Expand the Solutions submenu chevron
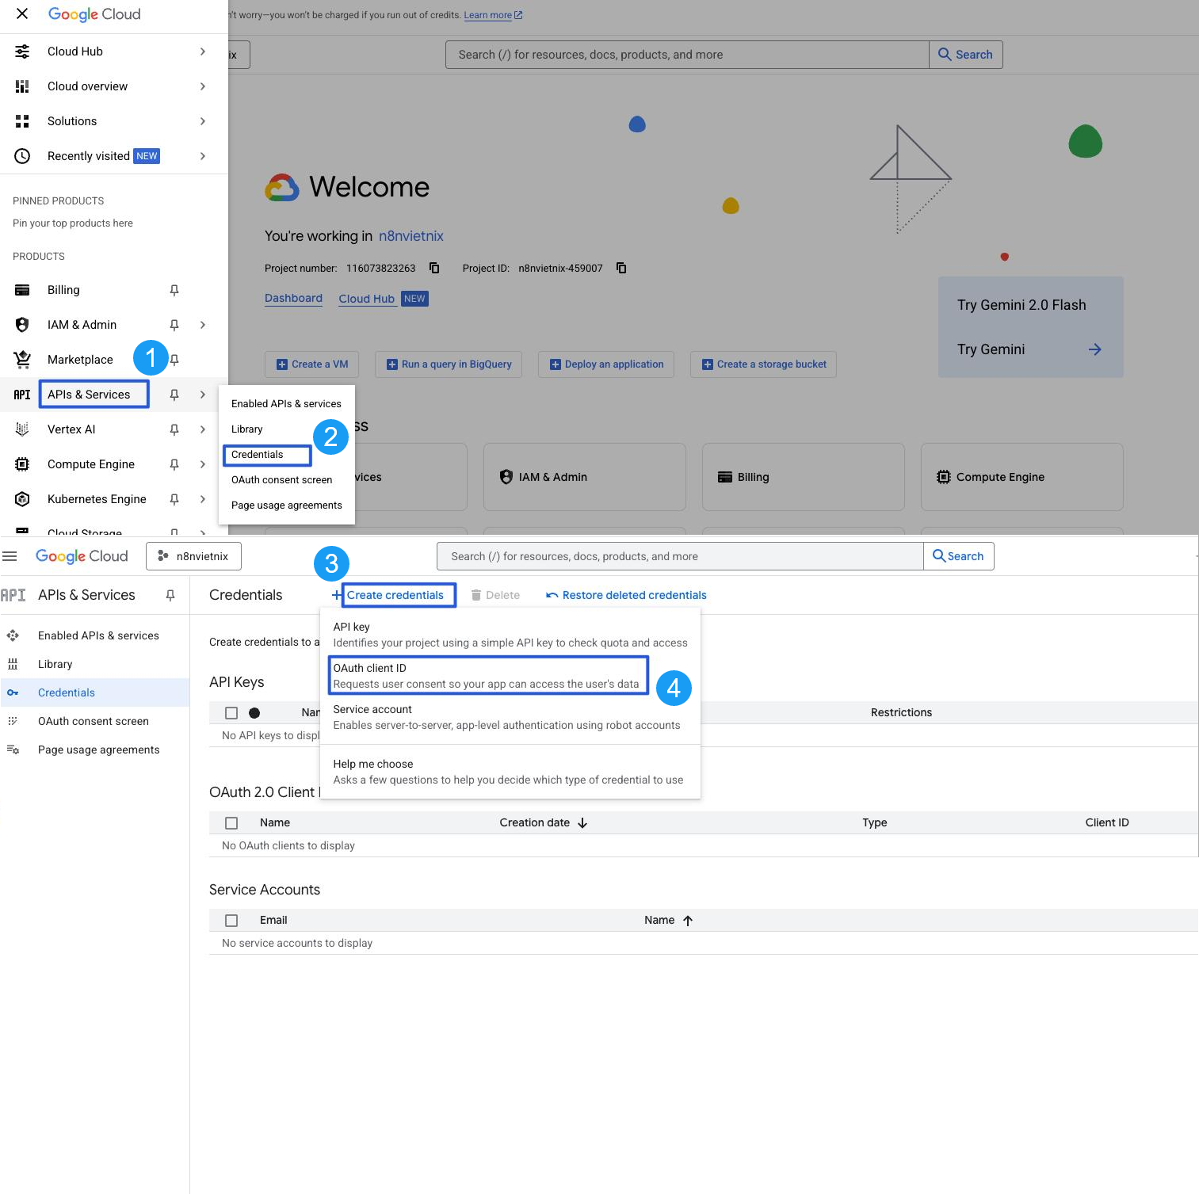 (203, 121)
